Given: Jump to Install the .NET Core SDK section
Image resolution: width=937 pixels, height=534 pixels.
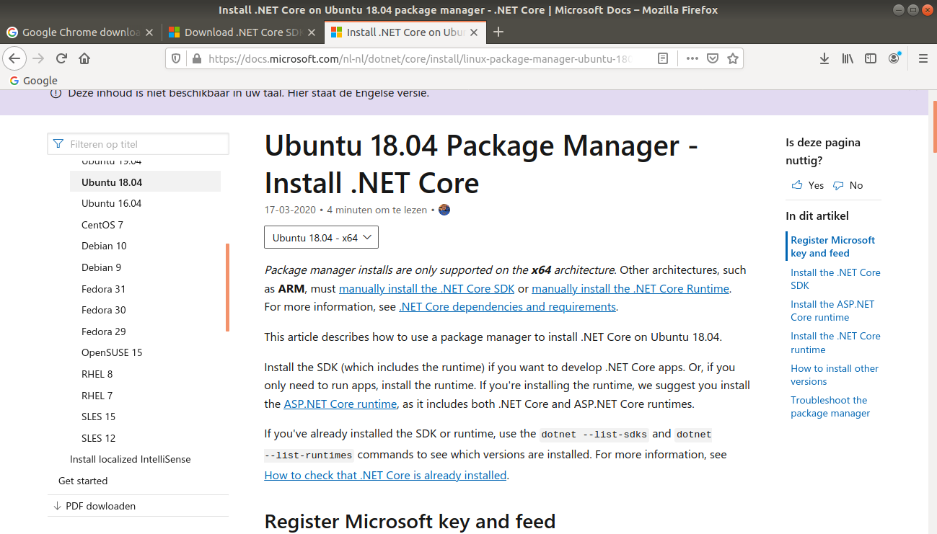Looking at the screenshot, I should click(835, 279).
